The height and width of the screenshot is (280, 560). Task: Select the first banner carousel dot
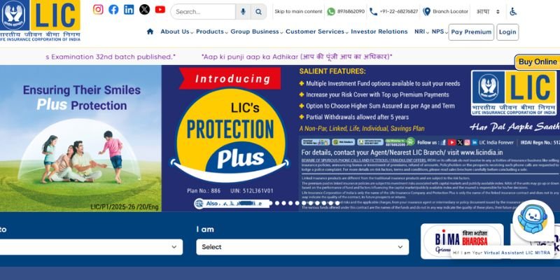[x=272, y=203]
